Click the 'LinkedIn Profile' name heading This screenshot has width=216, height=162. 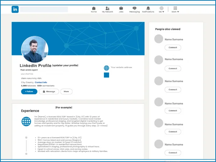click(x=36, y=66)
